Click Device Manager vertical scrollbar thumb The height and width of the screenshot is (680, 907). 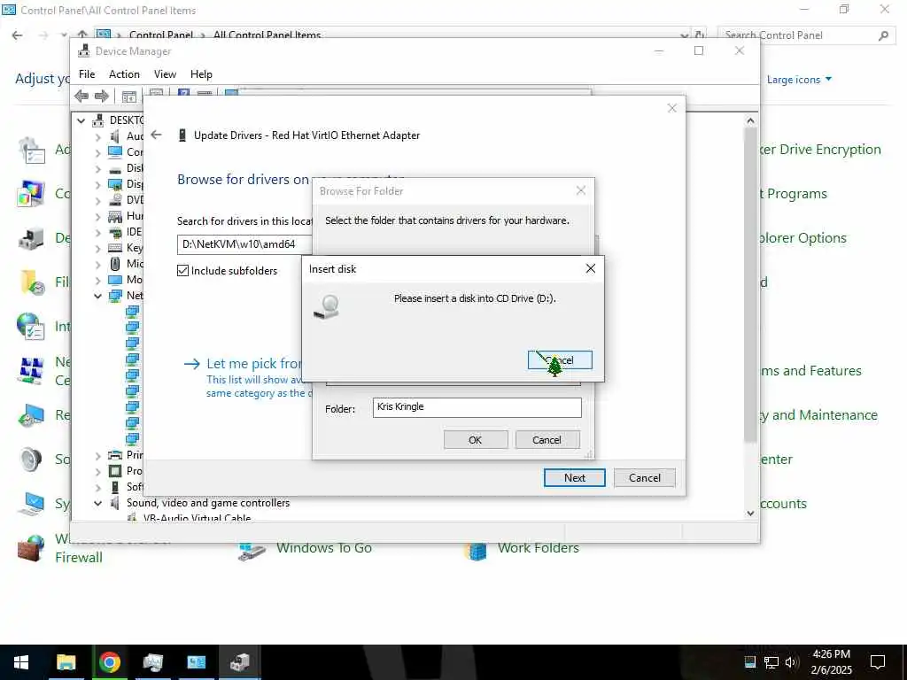(x=750, y=284)
